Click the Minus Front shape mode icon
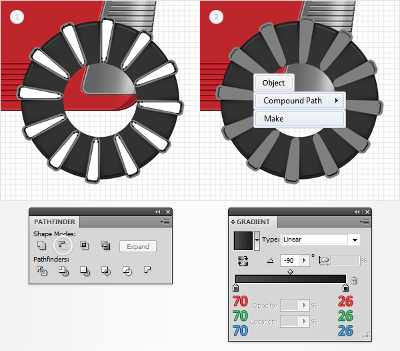 pos(63,246)
